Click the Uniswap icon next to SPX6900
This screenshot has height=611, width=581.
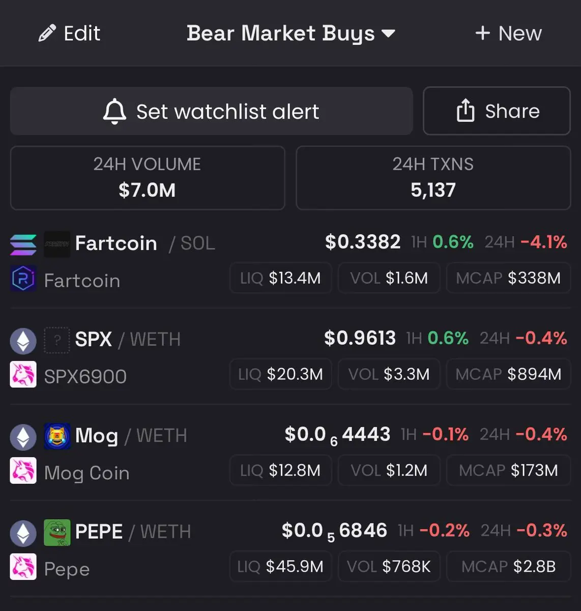click(23, 375)
